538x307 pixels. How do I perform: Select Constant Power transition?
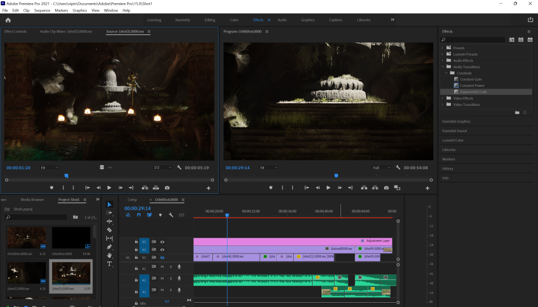click(x=472, y=85)
